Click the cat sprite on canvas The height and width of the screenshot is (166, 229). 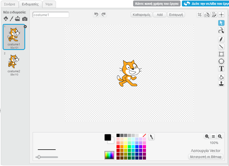coord(129,73)
